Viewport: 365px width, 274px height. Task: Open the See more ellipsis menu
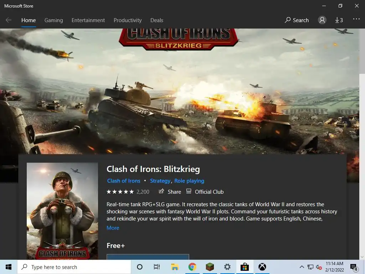[x=356, y=19]
